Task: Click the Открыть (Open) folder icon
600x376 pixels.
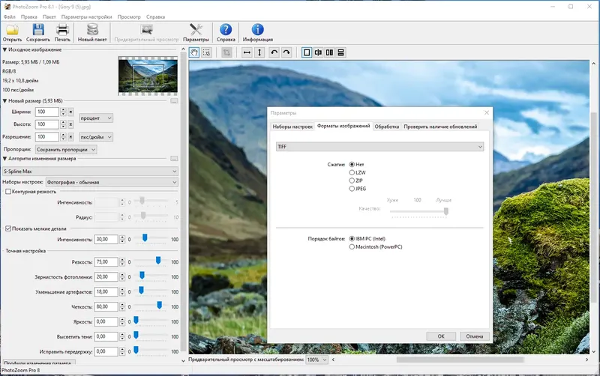Action: tap(12, 31)
